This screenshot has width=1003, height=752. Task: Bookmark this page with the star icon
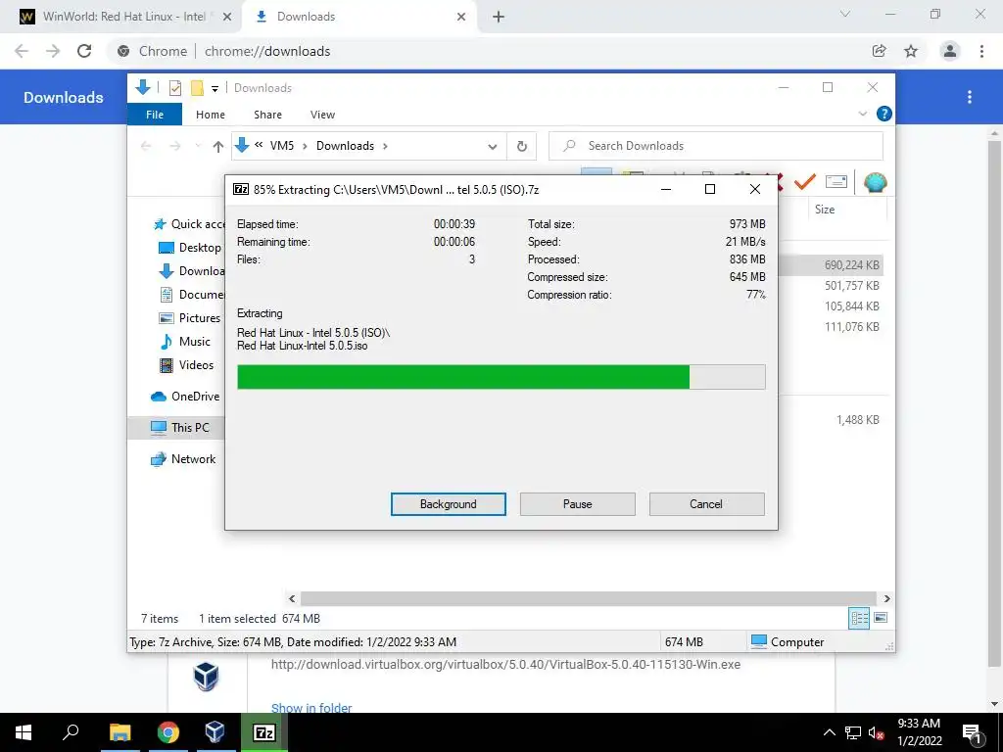pyautogui.click(x=911, y=51)
